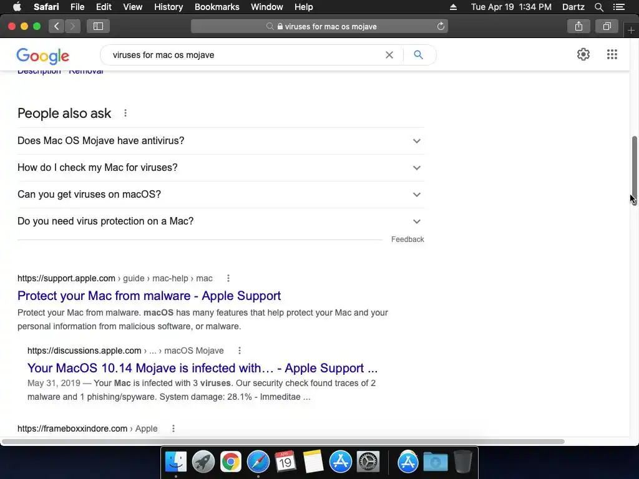Open Trash in the Dock
639x479 pixels.
coord(463,462)
